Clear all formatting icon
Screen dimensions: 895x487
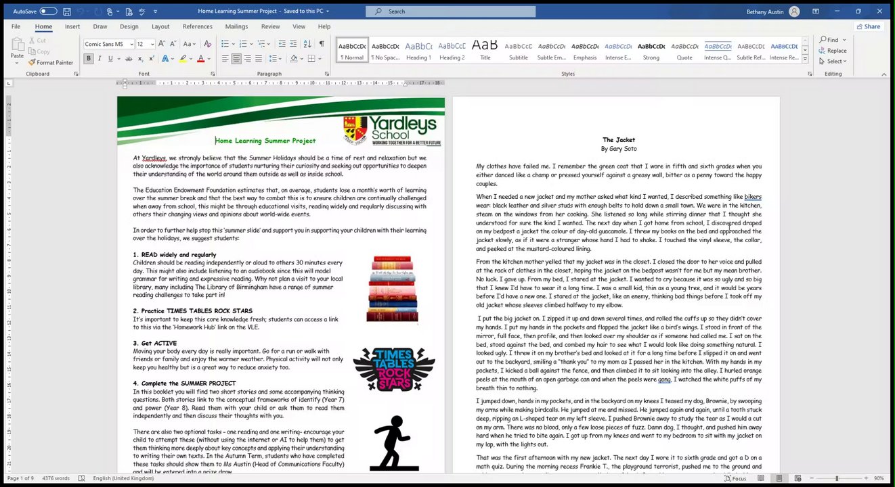point(207,44)
